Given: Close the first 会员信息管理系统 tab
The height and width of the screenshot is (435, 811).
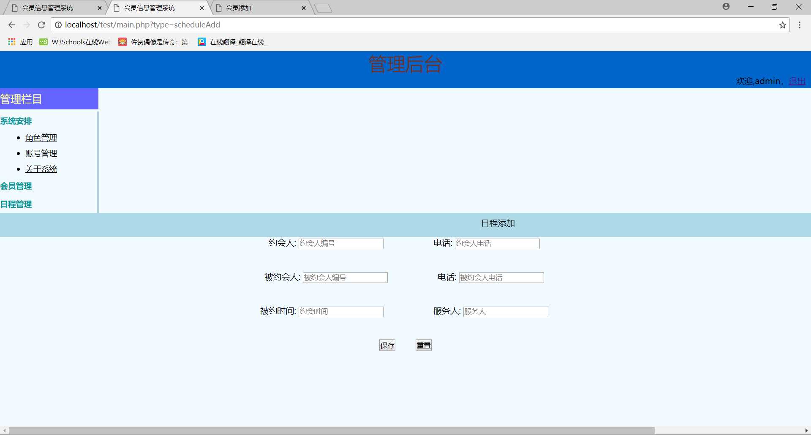Looking at the screenshot, I should point(100,8).
